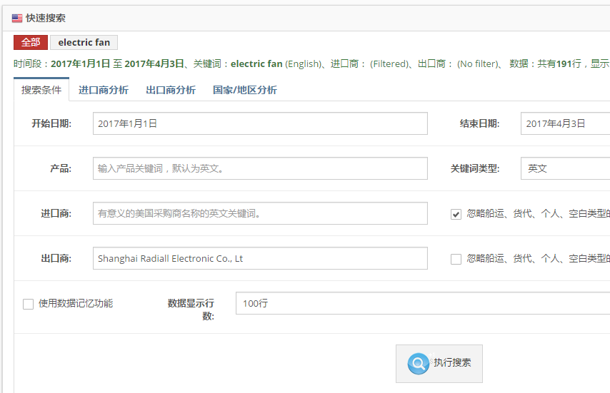The height and width of the screenshot is (393, 610).
Task: Open the 结束日期 date picker field
Action: [564, 123]
